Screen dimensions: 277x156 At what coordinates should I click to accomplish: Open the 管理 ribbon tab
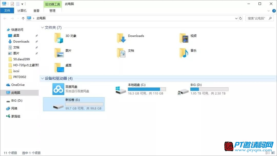[x=53, y=11]
